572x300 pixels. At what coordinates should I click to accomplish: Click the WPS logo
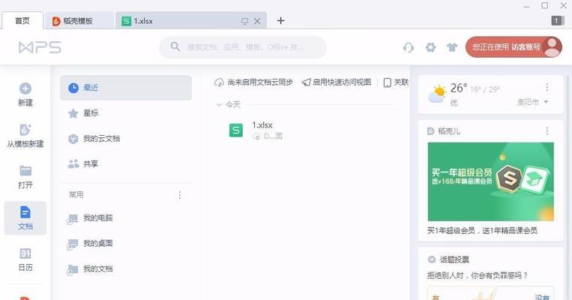coord(40,47)
